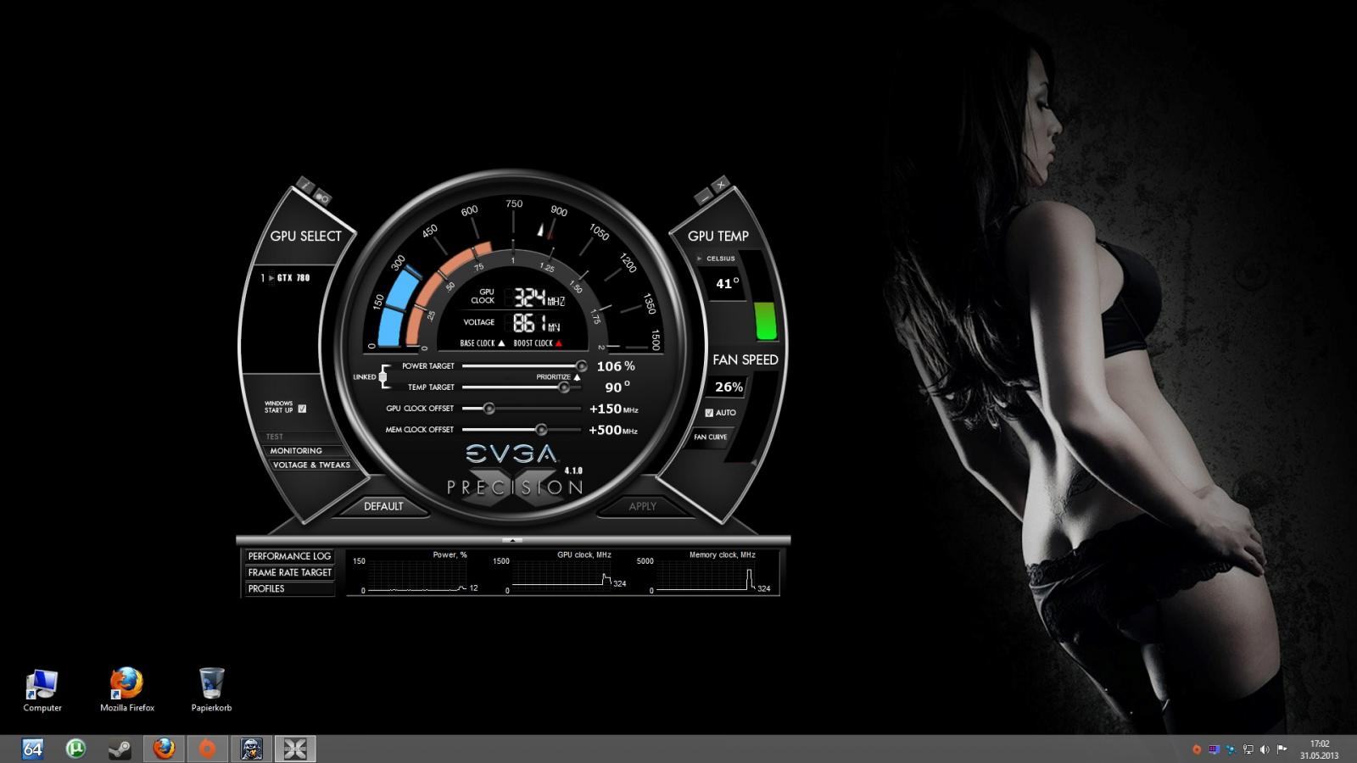Click the green fan speed level bar
Viewport: 1357px width, 763px height.
click(x=765, y=321)
